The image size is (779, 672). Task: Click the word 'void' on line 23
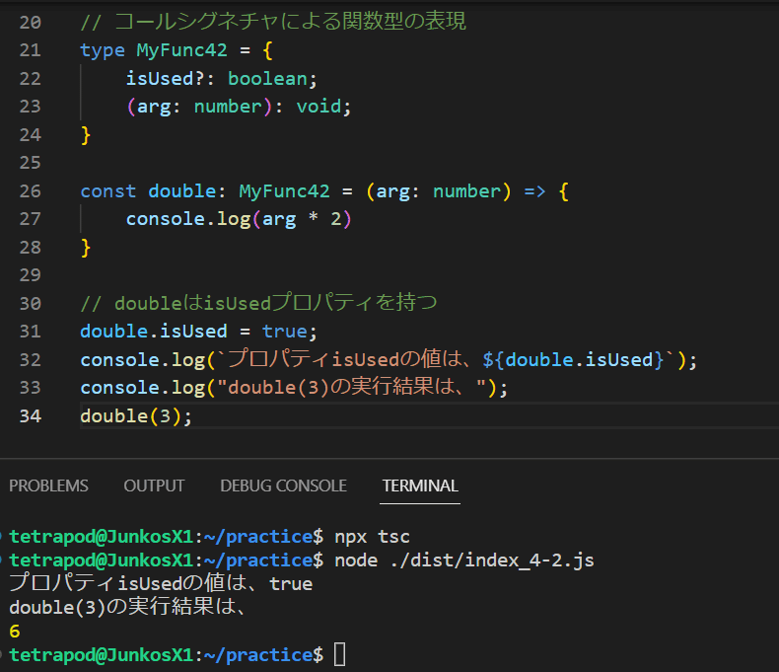[319, 107]
